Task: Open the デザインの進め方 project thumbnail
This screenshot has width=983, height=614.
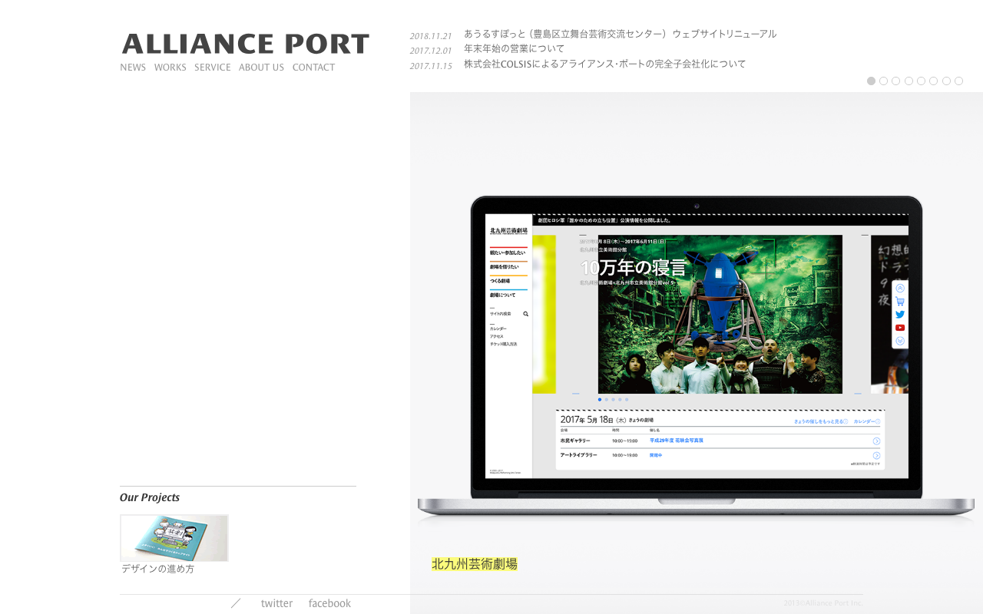Action: point(174,538)
